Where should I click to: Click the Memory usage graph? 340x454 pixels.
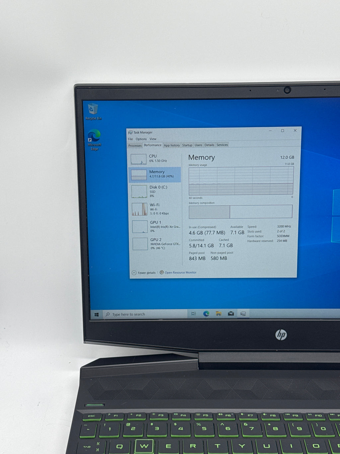241,181
